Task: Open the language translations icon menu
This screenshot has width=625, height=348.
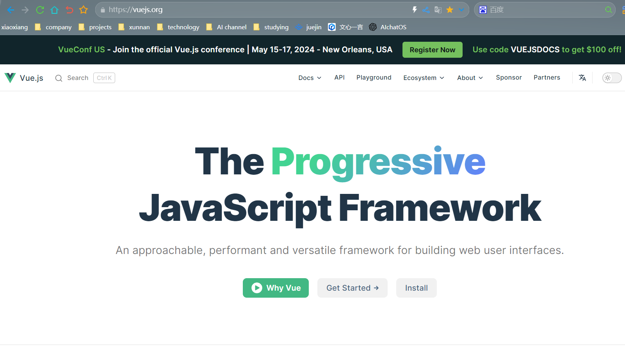Action: [582, 78]
